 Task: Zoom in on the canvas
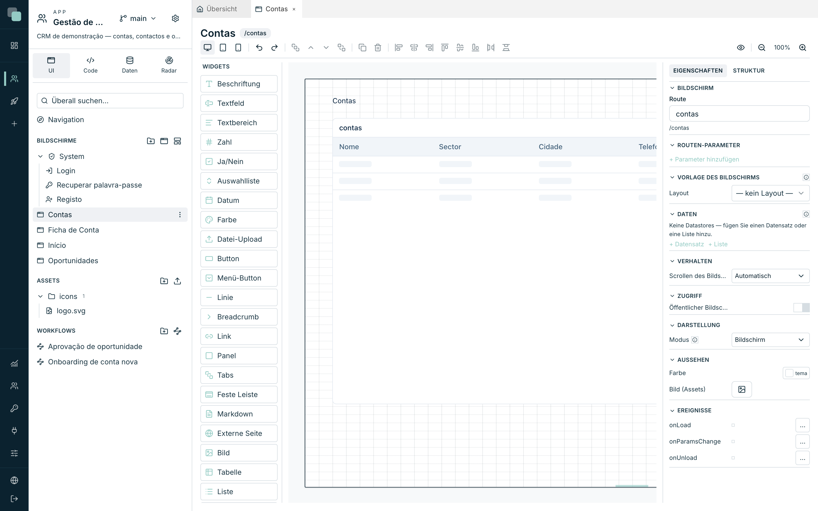(x=803, y=48)
